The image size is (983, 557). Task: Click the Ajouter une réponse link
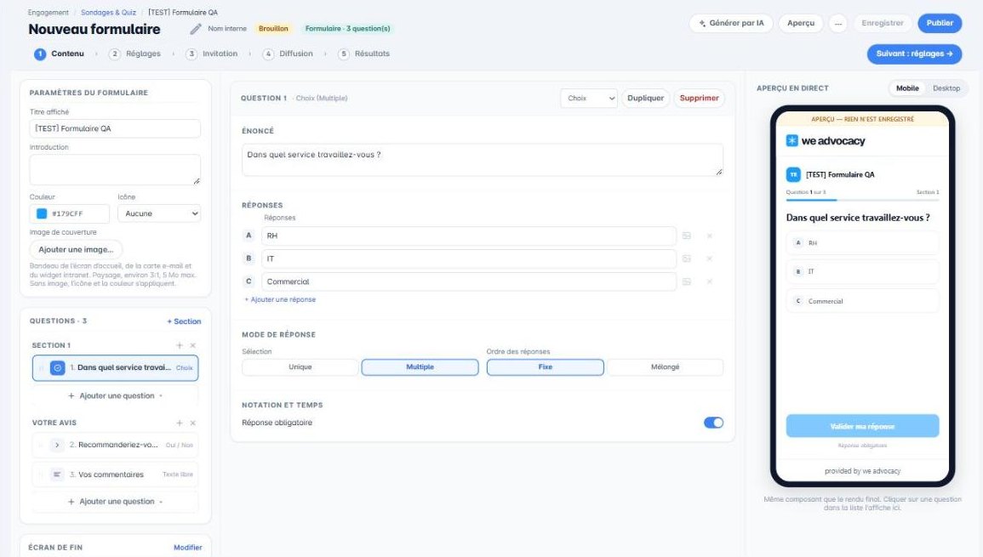coord(280,299)
